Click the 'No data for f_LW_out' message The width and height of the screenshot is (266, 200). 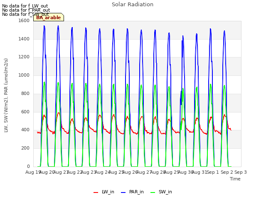tap(25, 6)
